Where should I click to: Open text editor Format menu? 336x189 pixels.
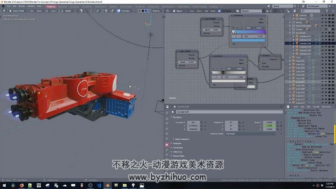[x=316, y=106]
